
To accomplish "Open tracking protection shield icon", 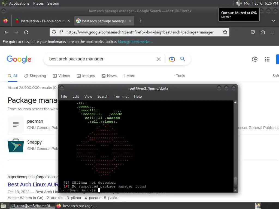I will (54, 32).
